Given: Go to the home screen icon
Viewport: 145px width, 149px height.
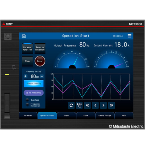Looking at the screenshot, I should pos(24,36).
